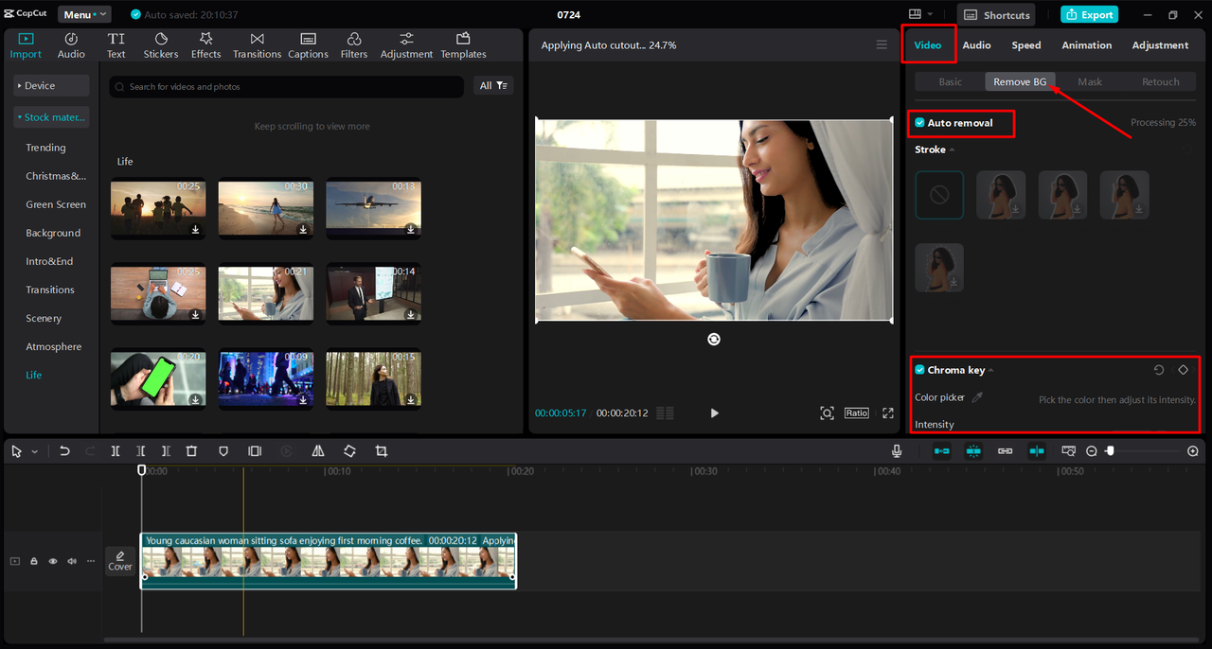Expand the Device section
The width and height of the screenshot is (1212, 649).
click(51, 85)
